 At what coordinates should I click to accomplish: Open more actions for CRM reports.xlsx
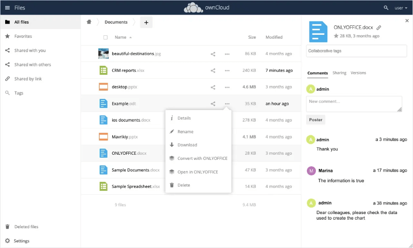click(x=227, y=70)
